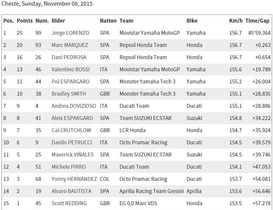Select rider Cal CRUTCHLOW
The height and width of the screenshot is (210, 273).
71,130
